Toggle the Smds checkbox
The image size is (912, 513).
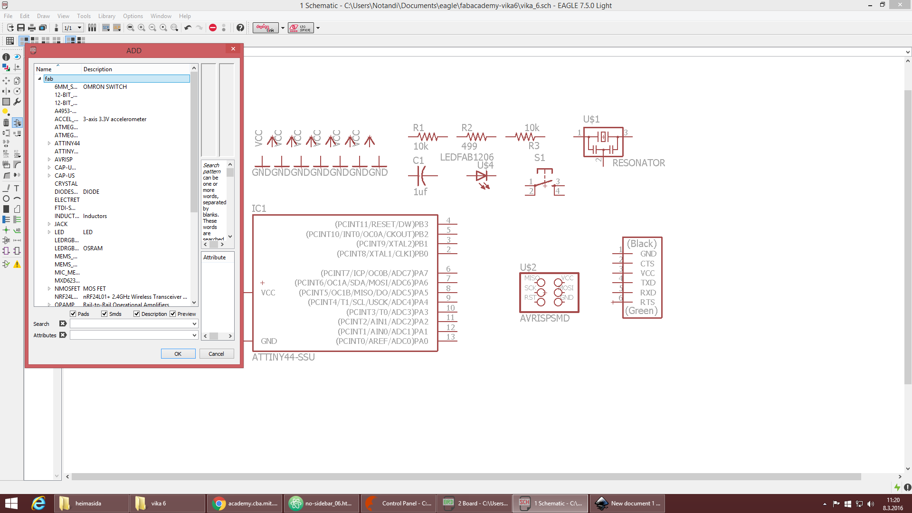104,313
